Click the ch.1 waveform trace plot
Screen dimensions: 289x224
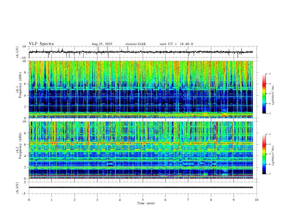click(140, 52)
